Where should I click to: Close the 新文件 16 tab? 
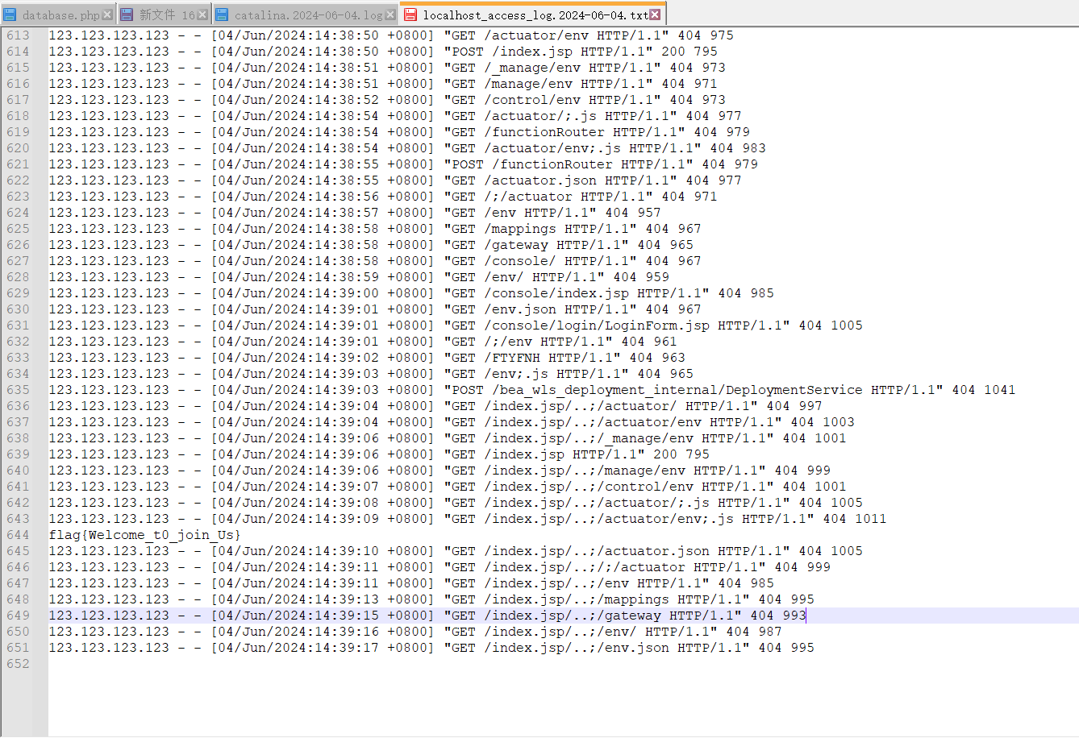[202, 15]
